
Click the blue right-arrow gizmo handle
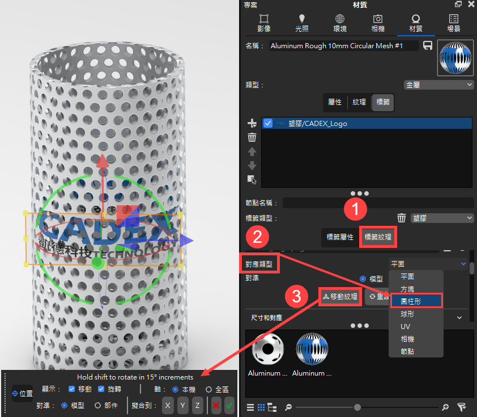click(x=186, y=241)
